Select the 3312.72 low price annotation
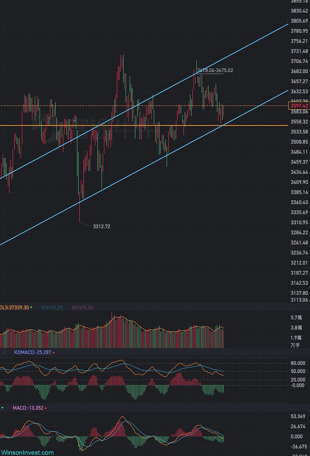The width and height of the screenshot is (310, 456). [101, 226]
